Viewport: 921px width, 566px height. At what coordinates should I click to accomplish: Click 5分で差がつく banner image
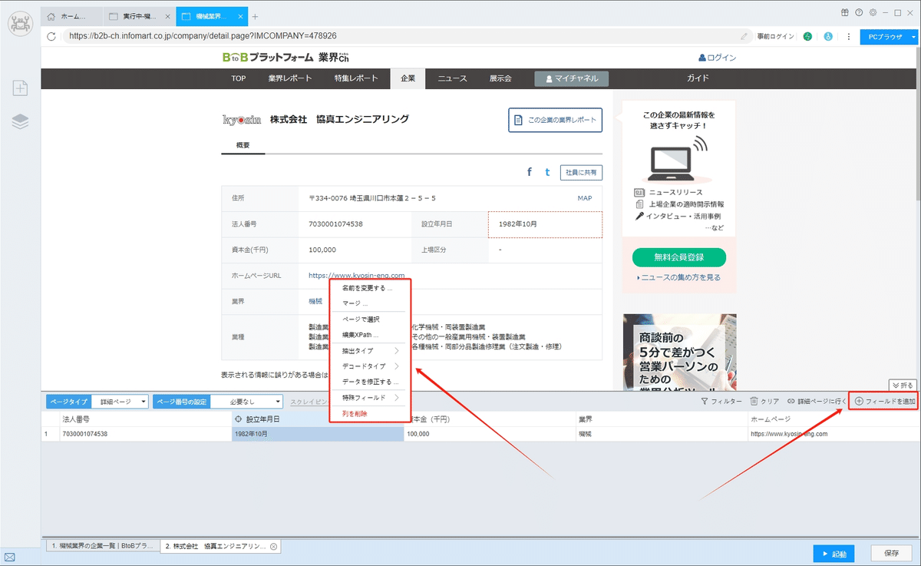point(679,352)
